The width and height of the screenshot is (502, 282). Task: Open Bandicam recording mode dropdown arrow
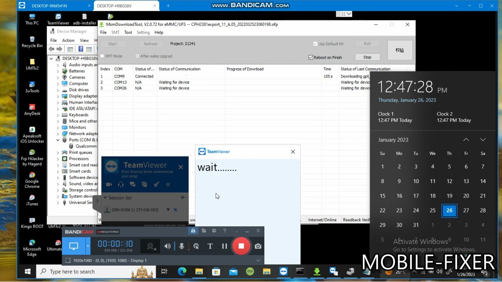(88, 246)
